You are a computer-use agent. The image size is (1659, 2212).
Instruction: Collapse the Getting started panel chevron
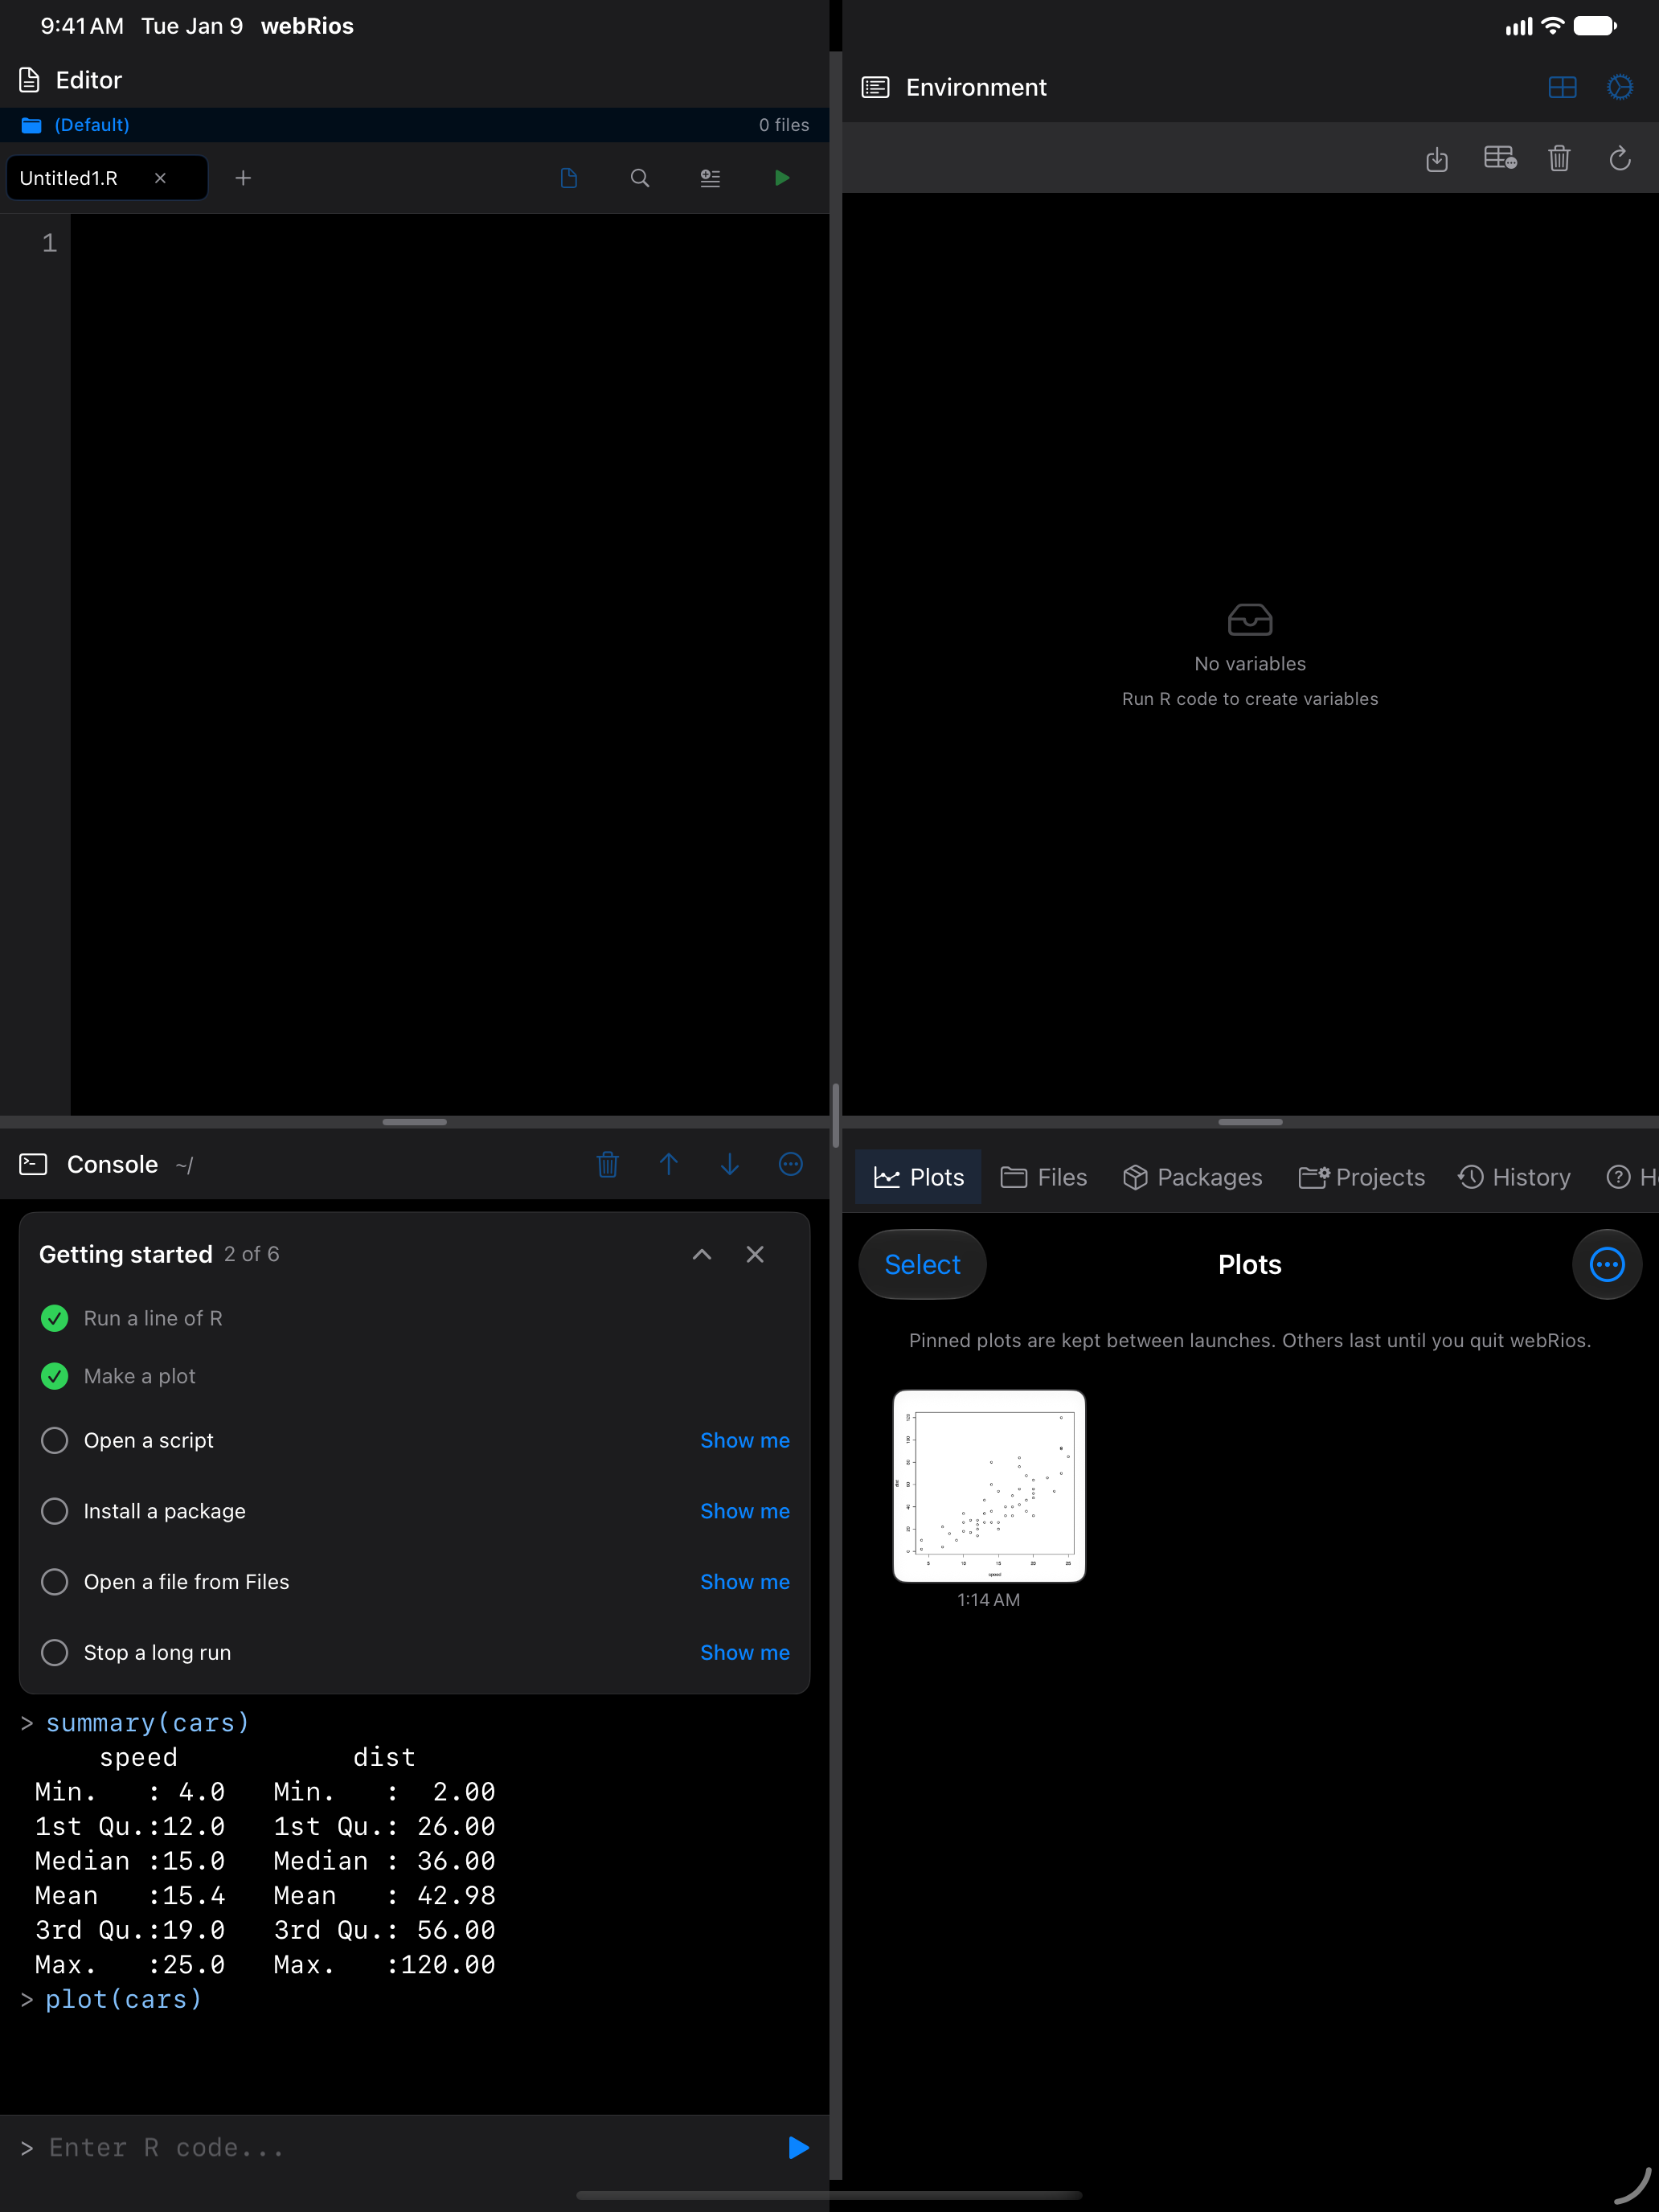coord(702,1254)
